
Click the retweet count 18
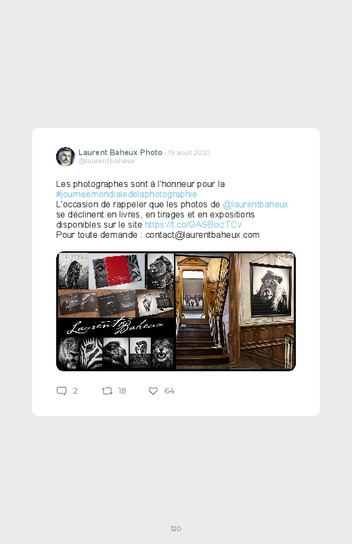click(122, 391)
